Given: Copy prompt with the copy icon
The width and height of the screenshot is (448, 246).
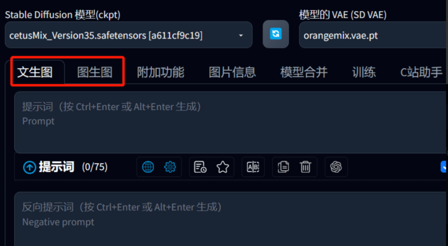Looking at the screenshot, I should [x=283, y=167].
